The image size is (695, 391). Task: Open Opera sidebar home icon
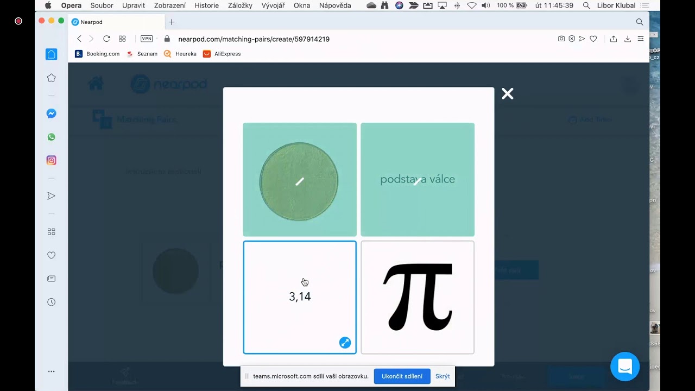pos(51,54)
